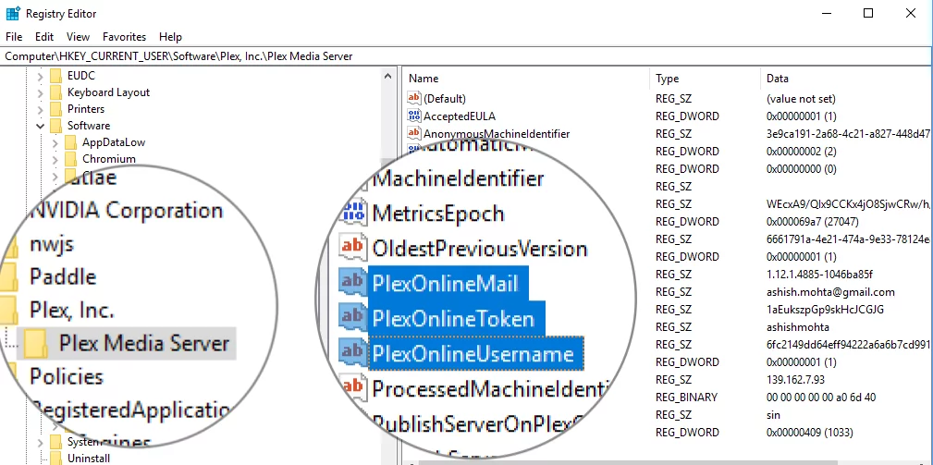Click the EUDC folder icon
This screenshot has height=465, width=933.
[56, 76]
